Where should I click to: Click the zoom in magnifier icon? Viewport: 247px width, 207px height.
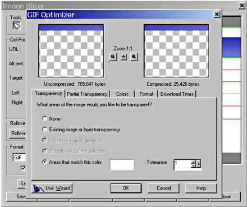pyautogui.click(x=134, y=57)
